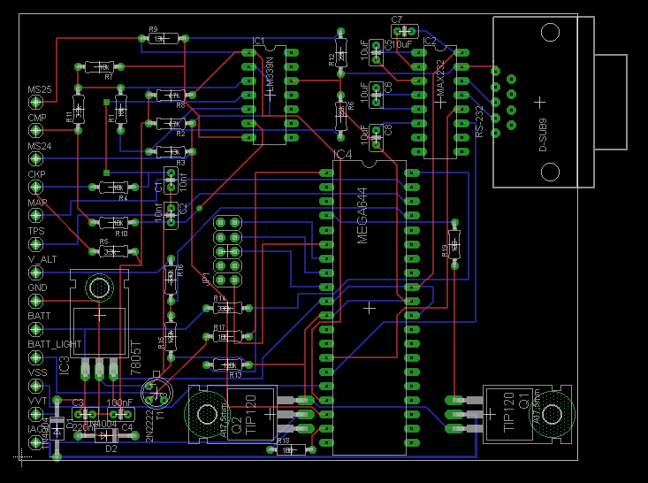The width and height of the screenshot is (648, 483).
Task: Click the R7 resistor body
Action: click(100, 66)
